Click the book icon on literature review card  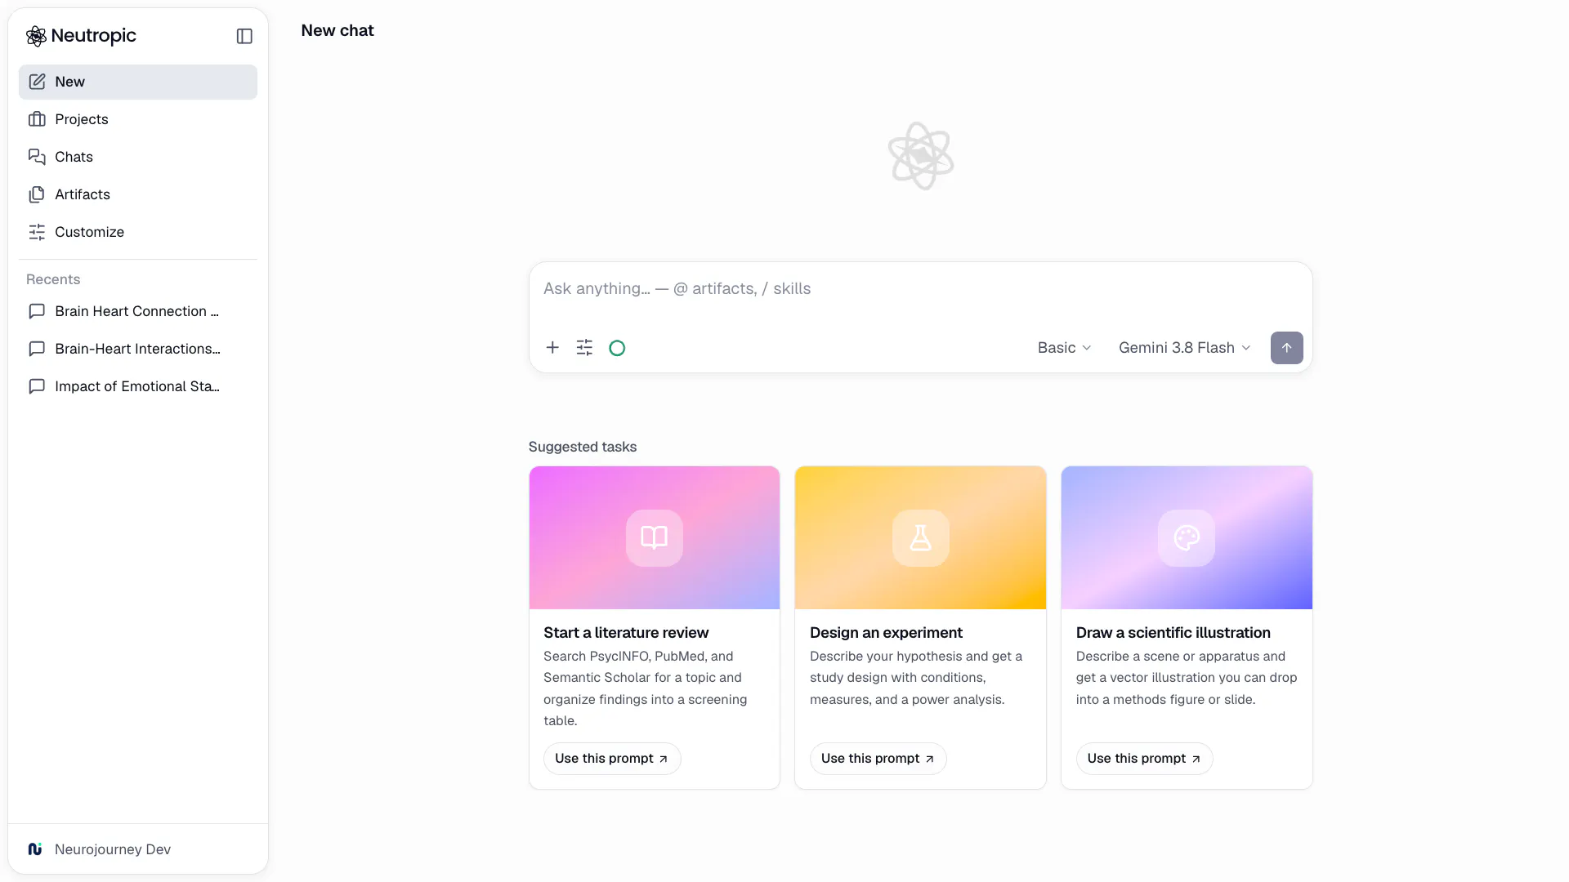pos(654,538)
